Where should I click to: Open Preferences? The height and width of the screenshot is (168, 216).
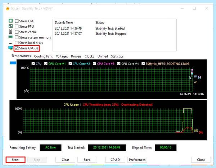coord(137,160)
